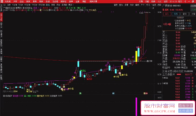Open the 版面 layout menu

coord(153,1)
